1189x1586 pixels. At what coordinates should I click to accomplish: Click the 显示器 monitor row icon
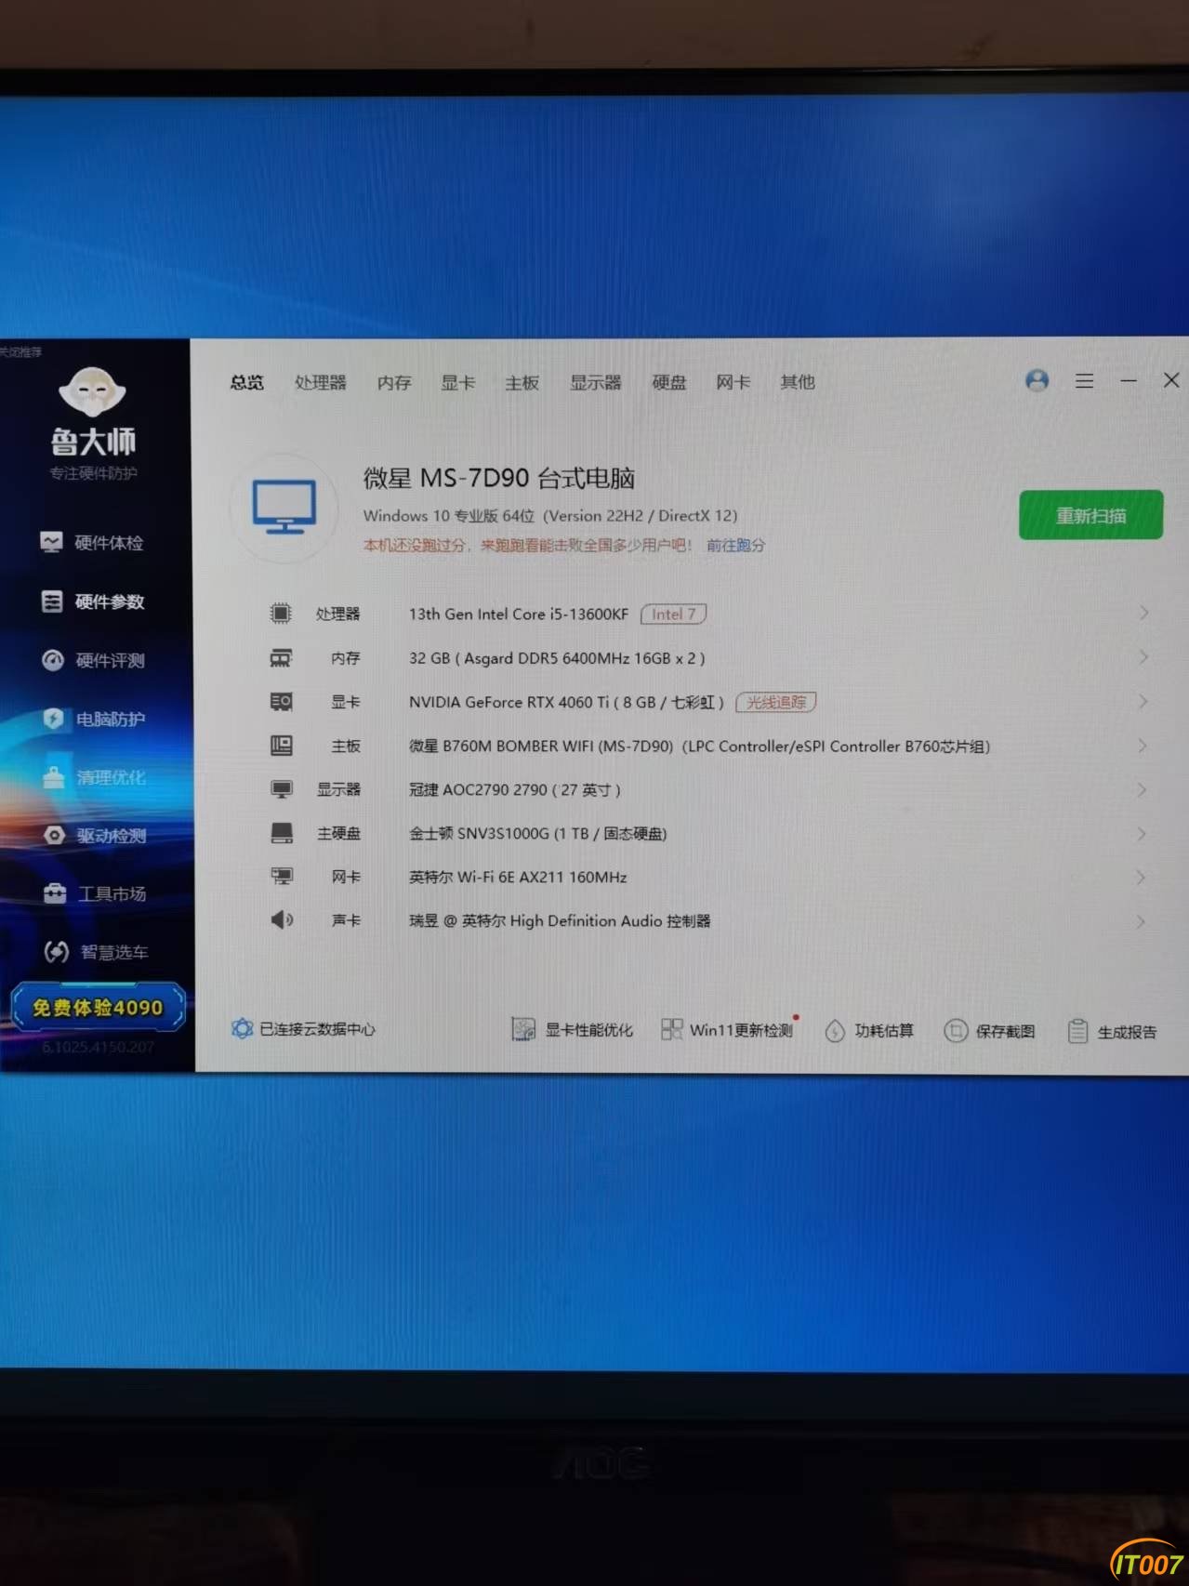(x=281, y=789)
